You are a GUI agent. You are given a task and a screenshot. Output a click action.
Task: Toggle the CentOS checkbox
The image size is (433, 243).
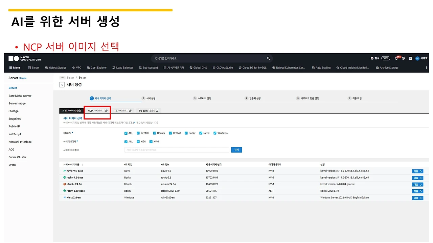pyautogui.click(x=138, y=133)
